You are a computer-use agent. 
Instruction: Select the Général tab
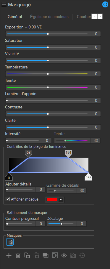(x=15, y=17)
